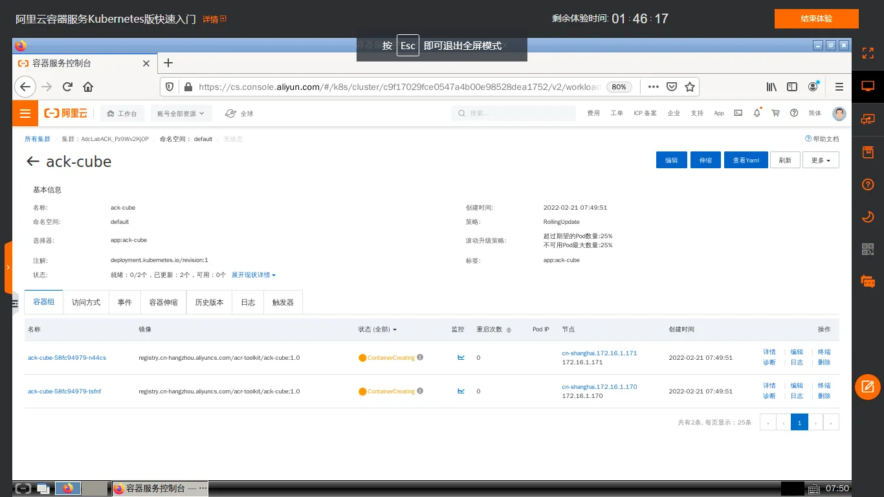Open the user avatar menu

[x=839, y=113]
